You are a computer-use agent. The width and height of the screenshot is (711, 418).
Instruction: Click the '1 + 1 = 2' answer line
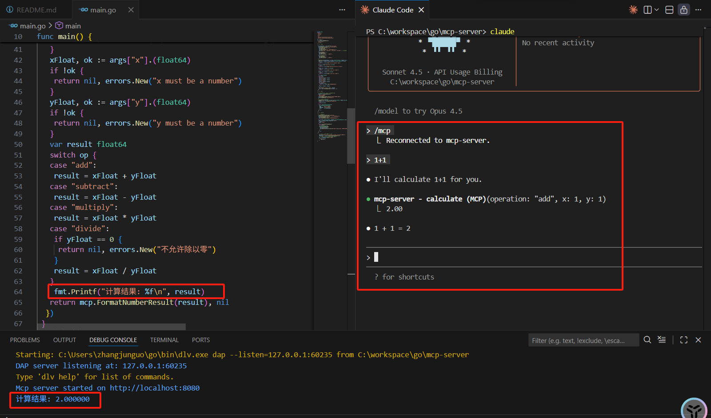point(392,228)
